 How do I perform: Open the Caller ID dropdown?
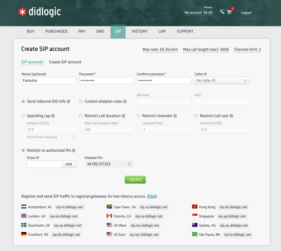[x=221, y=80]
